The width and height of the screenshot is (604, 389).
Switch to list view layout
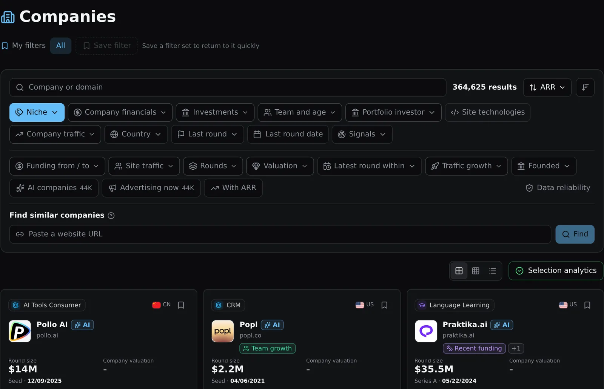coord(492,271)
